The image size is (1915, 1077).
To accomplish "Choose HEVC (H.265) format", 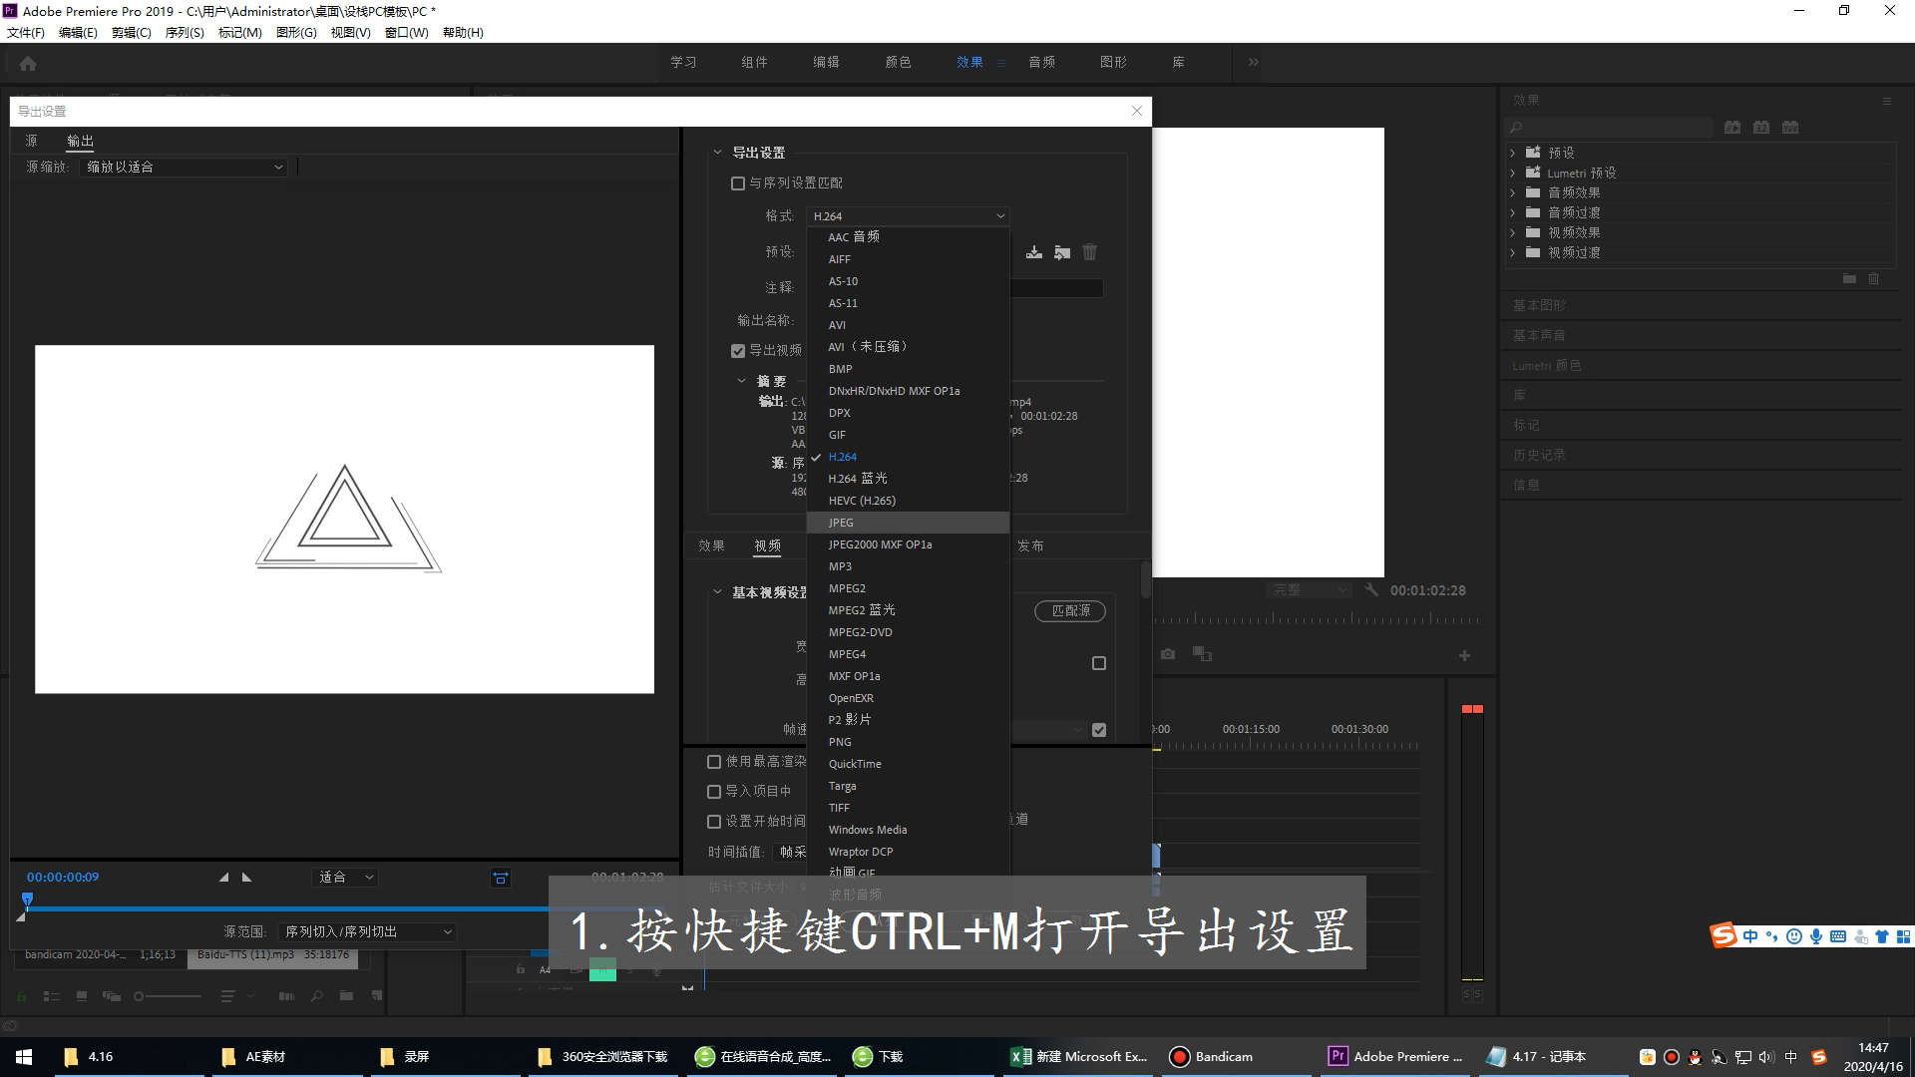I will tap(908, 501).
